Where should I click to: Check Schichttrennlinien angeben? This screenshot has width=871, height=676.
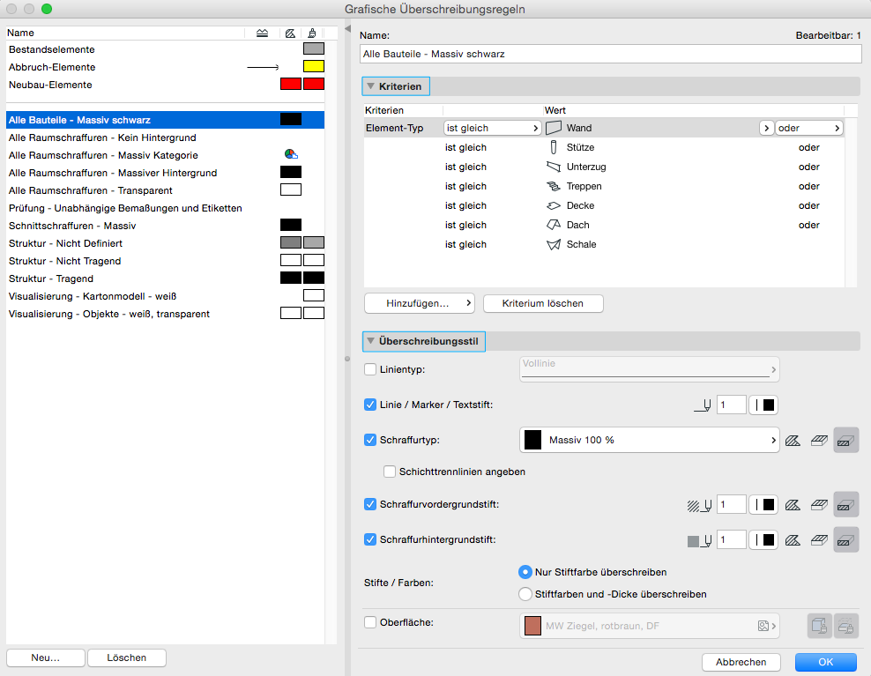[389, 471]
